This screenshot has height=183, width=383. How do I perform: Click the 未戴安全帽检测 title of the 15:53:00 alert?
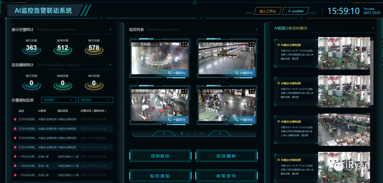pos(291,45)
